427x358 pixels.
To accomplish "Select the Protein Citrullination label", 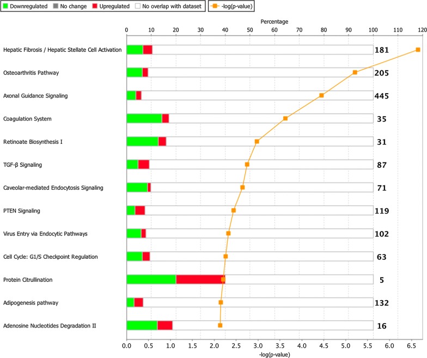I will coord(28,280).
